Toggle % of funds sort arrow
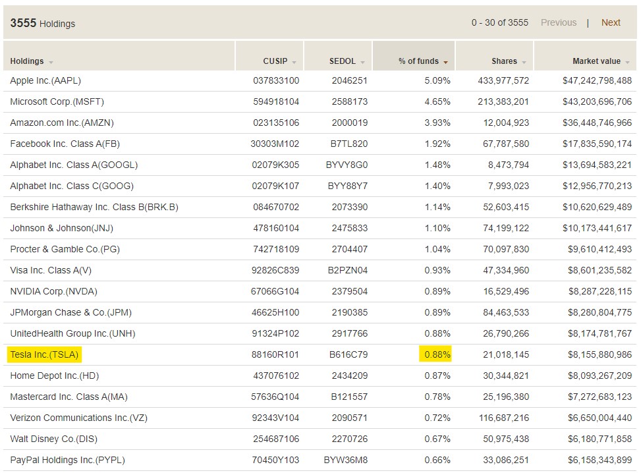 445,63
